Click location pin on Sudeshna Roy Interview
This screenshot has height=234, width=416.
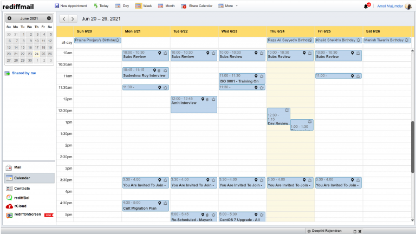pos(154,70)
